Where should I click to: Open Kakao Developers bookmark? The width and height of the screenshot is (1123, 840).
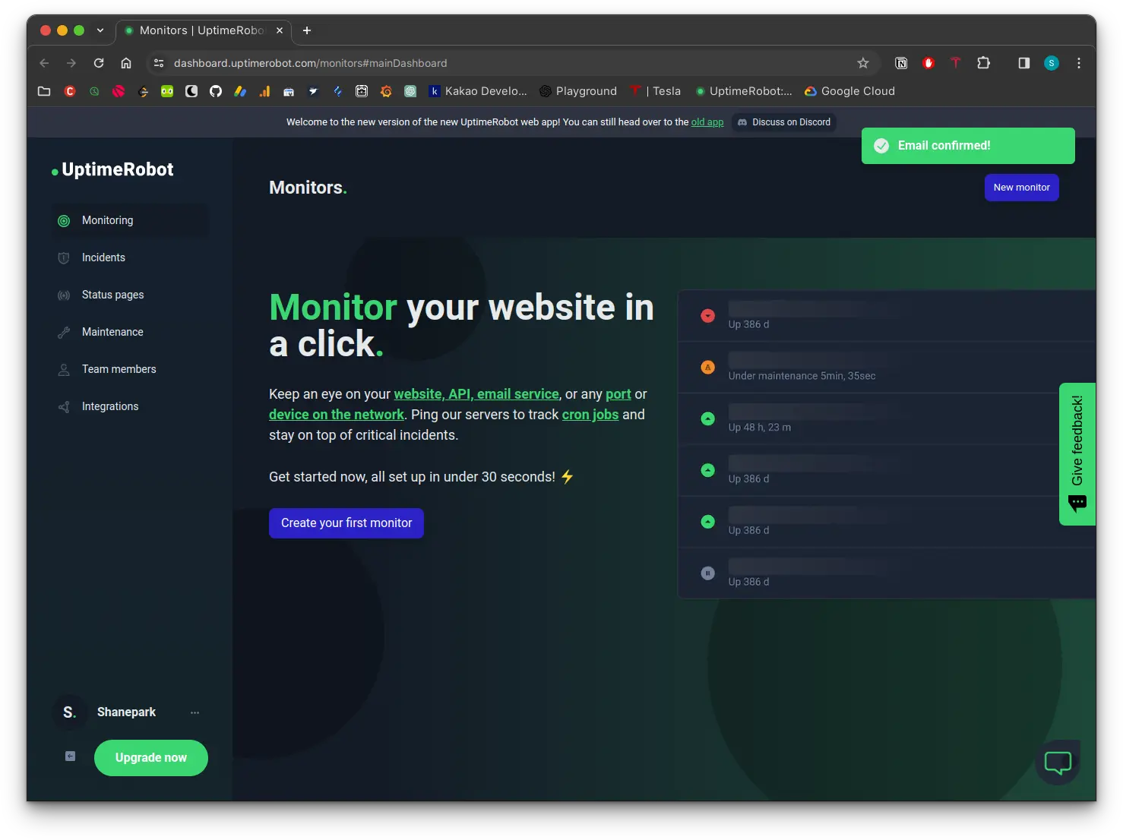[x=478, y=91]
